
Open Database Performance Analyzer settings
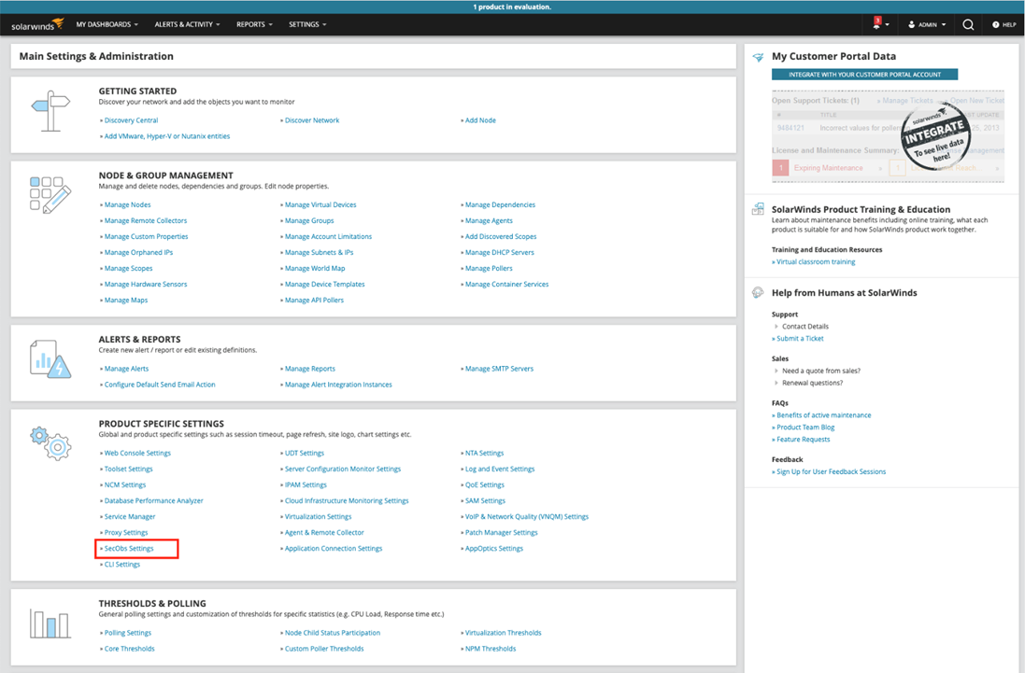click(153, 501)
